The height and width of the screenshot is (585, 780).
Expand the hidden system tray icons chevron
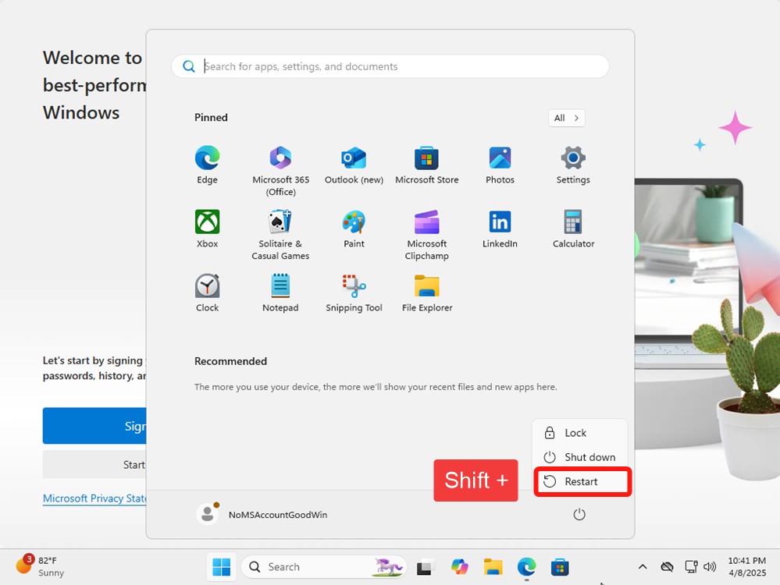click(x=643, y=566)
